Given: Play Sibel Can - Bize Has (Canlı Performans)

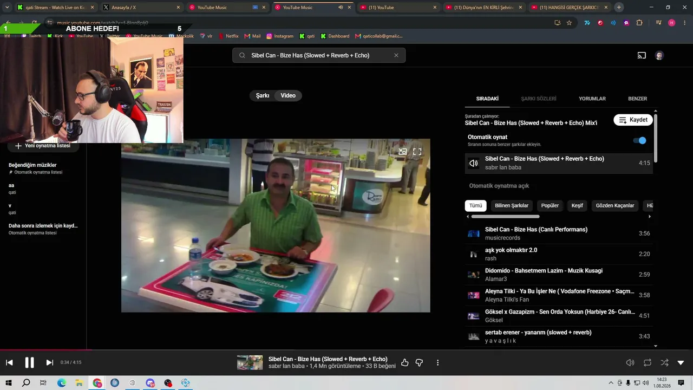Looking at the screenshot, I should point(559,233).
